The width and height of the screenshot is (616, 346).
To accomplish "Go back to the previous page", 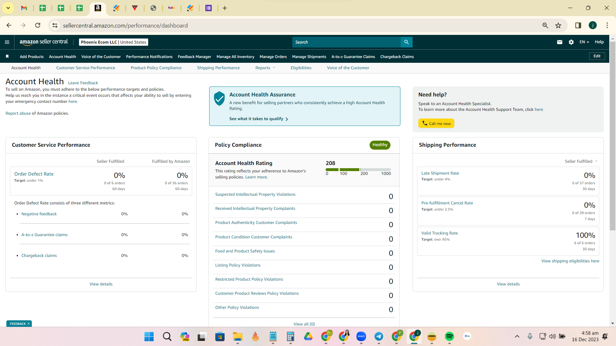I will (x=9, y=25).
